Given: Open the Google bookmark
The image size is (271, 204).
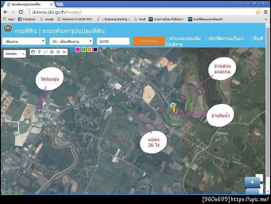Looking at the screenshot, I should click(x=47, y=19).
